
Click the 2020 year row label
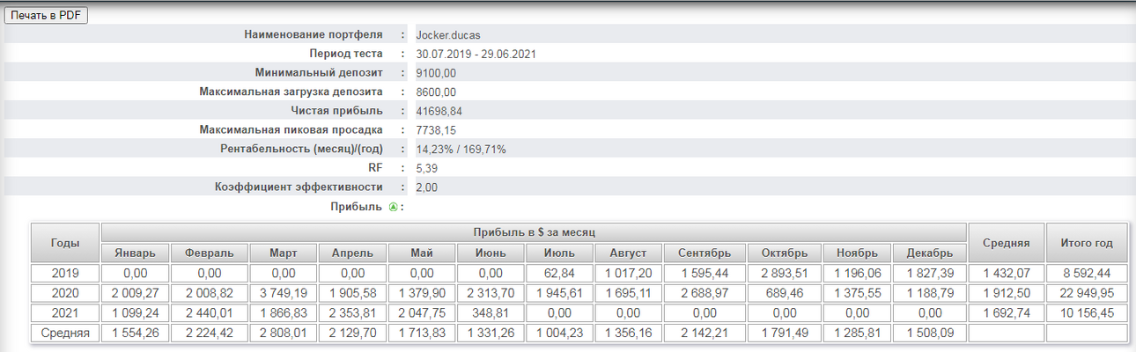(x=66, y=293)
